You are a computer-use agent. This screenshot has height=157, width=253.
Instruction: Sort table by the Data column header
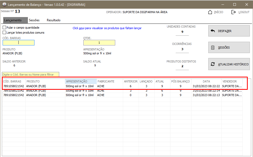pyautogui.click(x=206, y=81)
